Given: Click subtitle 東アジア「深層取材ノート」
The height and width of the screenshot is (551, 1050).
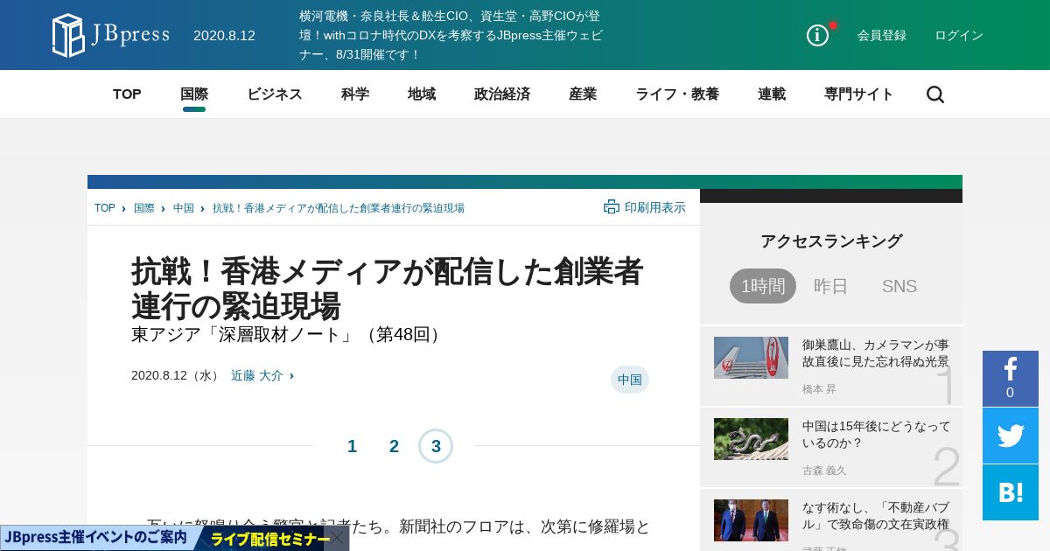Looking at the screenshot, I should pyautogui.click(x=290, y=334).
